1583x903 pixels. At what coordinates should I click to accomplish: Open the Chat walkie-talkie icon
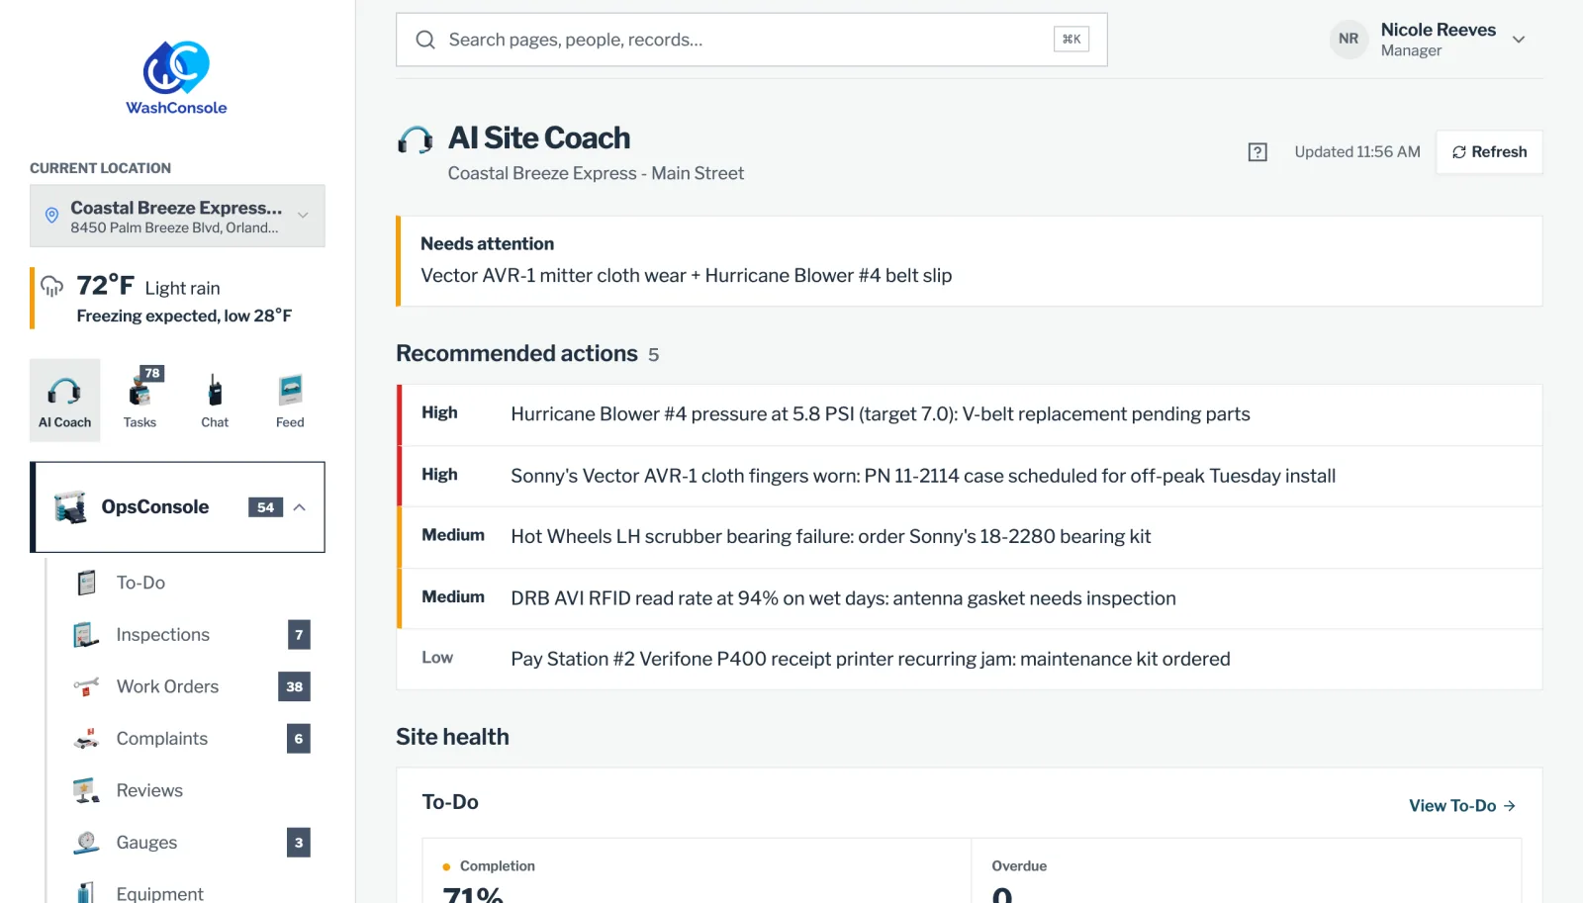point(215,391)
